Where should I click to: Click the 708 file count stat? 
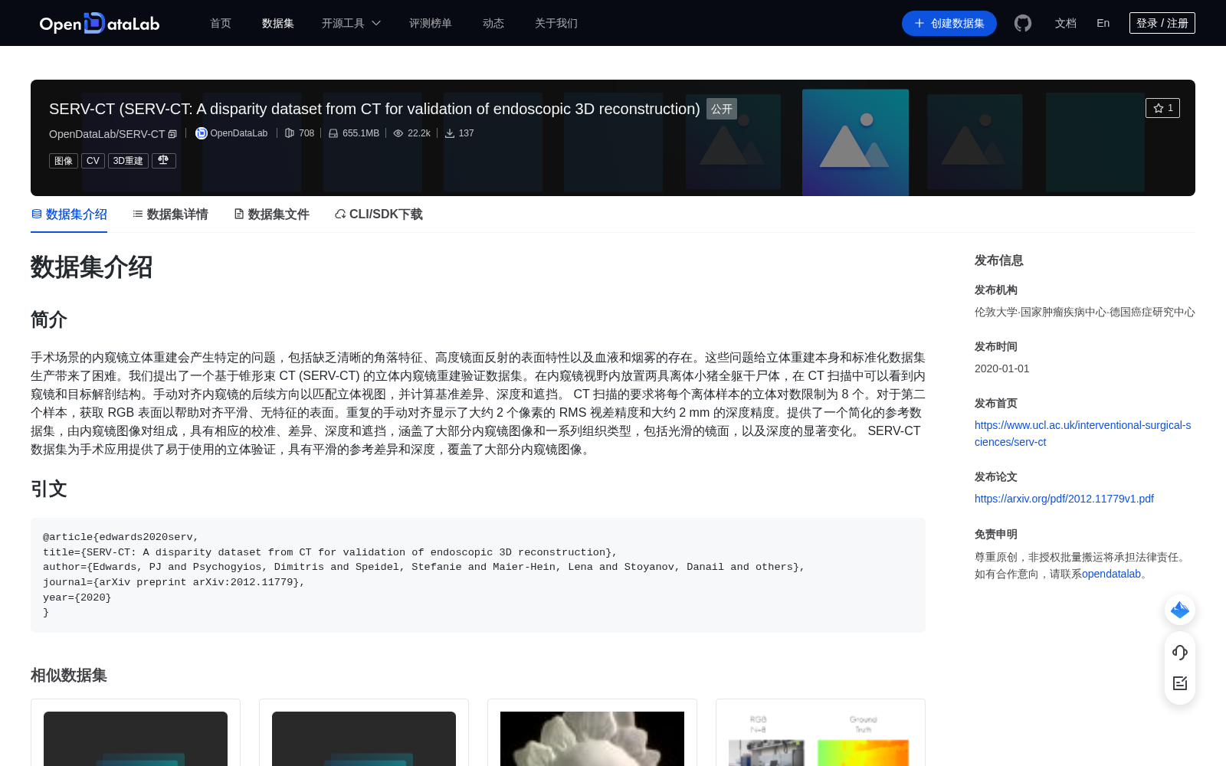pyautogui.click(x=300, y=133)
